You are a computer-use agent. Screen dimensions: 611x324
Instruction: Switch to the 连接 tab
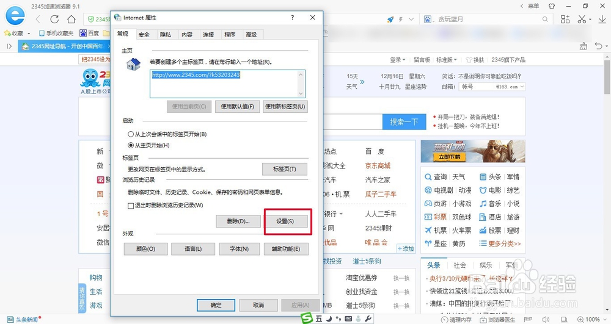coord(208,35)
